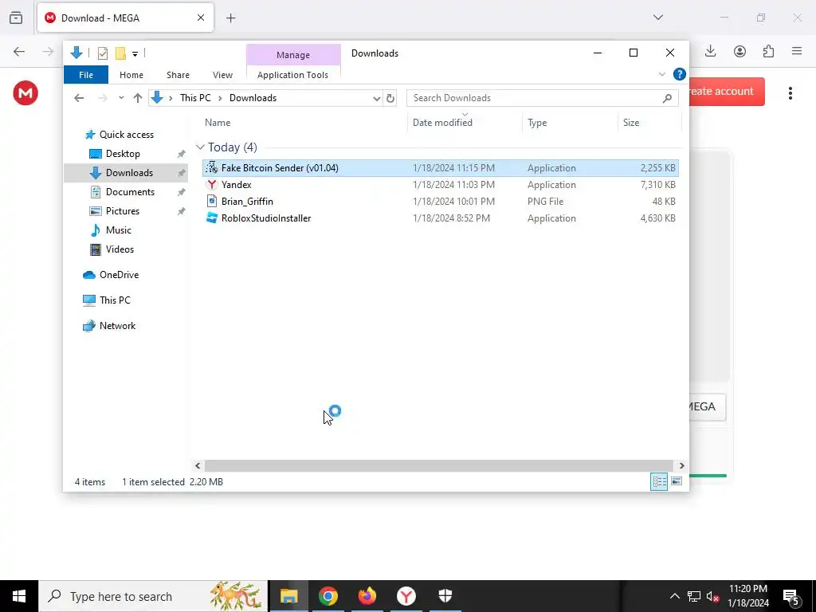
Task: Open a new browser tab
Action: [230, 18]
